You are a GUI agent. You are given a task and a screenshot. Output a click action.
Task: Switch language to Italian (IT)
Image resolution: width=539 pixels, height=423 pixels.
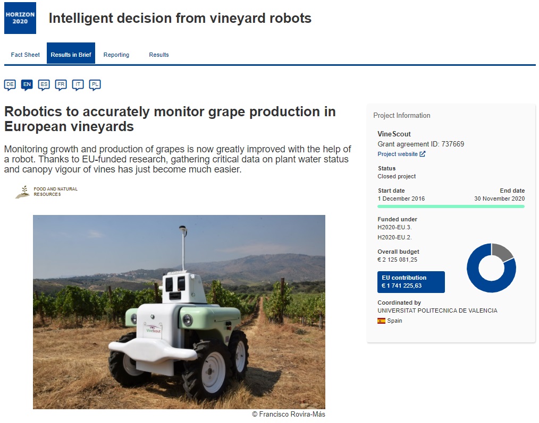point(78,84)
